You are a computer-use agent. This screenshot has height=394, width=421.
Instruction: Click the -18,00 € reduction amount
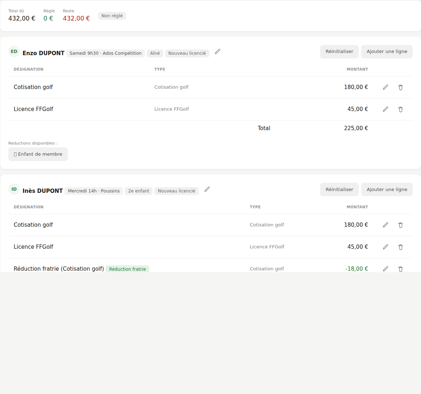(x=356, y=269)
